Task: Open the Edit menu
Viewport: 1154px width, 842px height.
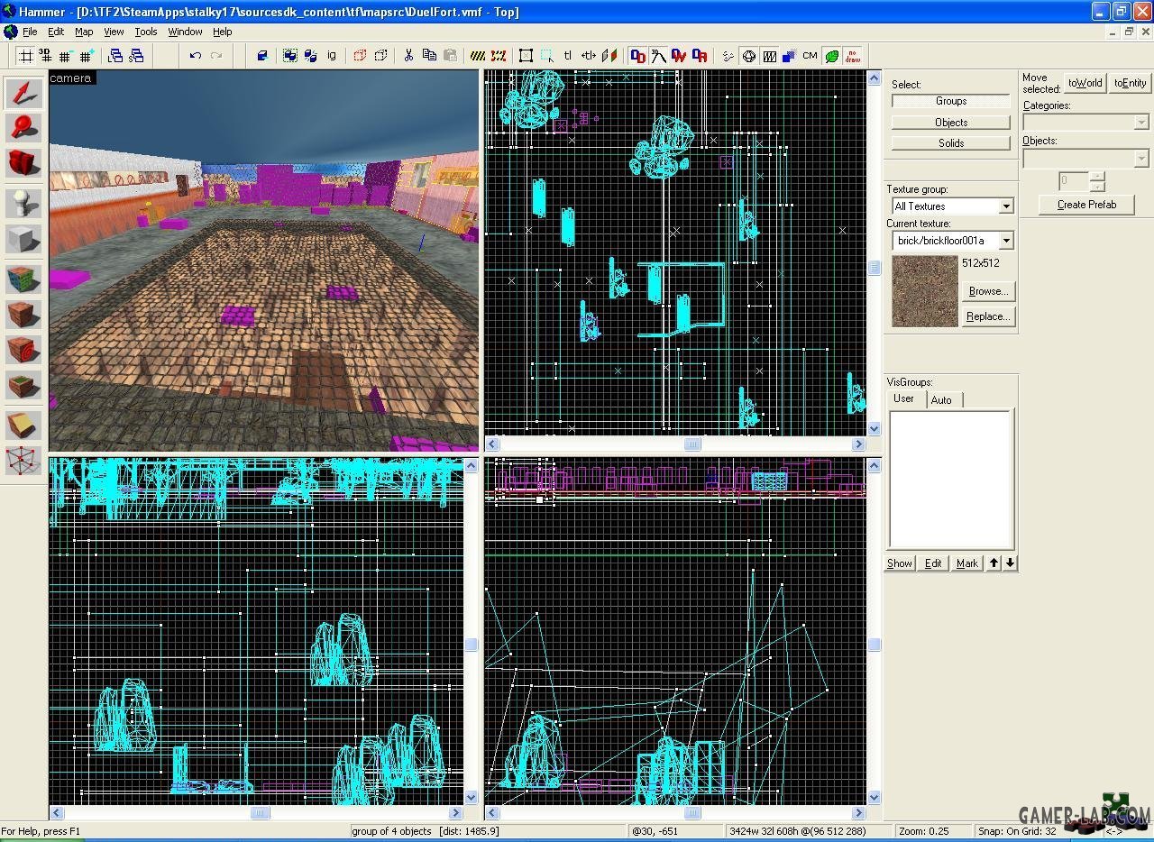Action: click(56, 32)
